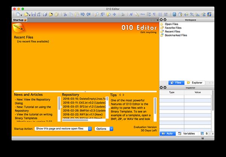
Task: Open Replace with the A-B icon
Action: tap(102, 14)
